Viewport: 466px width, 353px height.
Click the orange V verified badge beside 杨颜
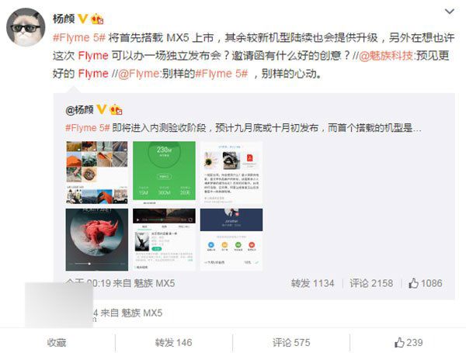coord(82,19)
